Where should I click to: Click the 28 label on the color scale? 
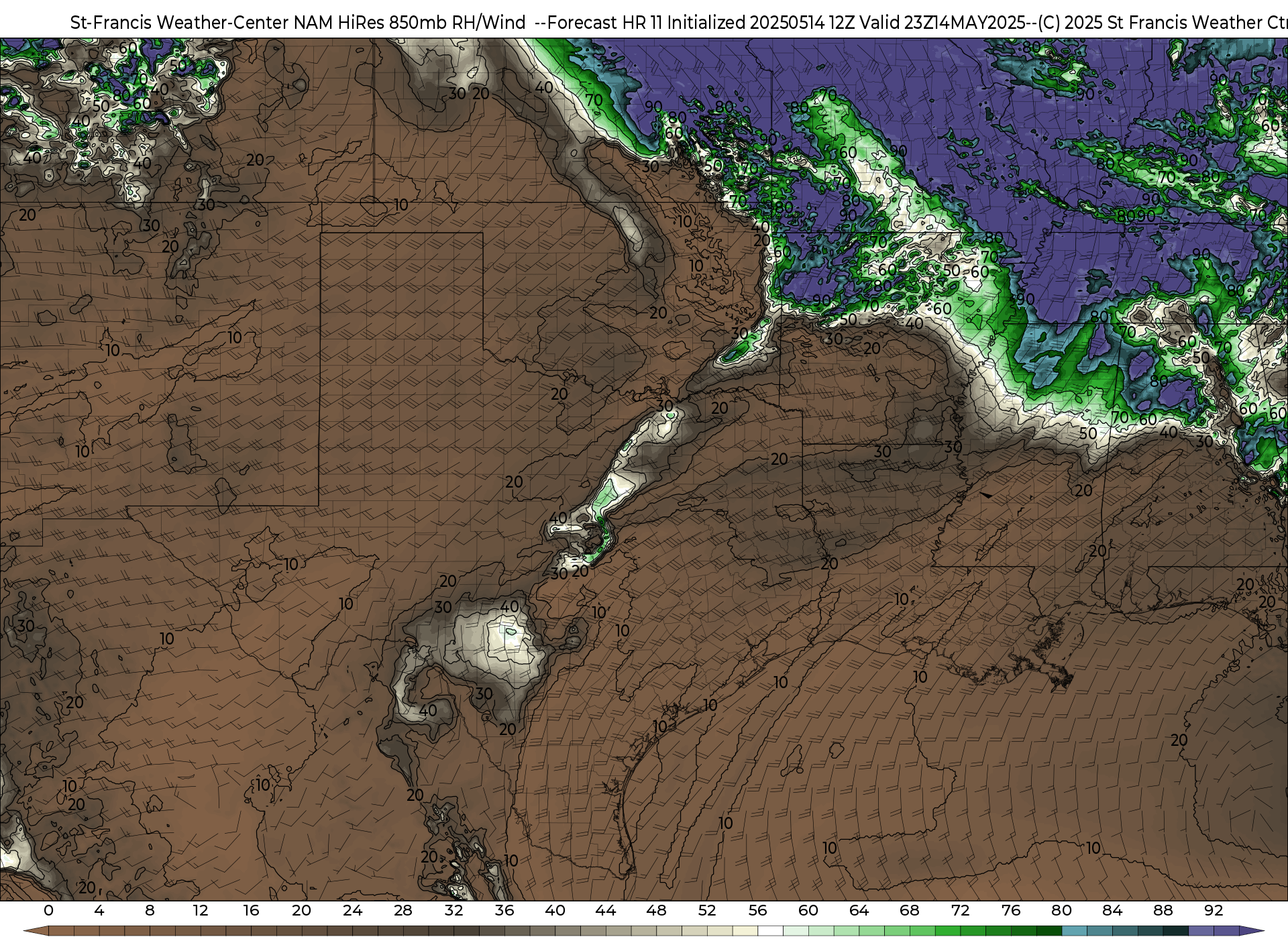403,910
